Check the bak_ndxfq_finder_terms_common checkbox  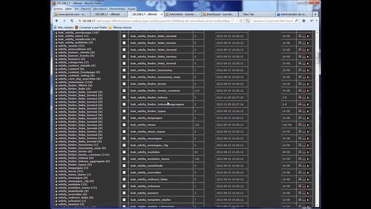124,91
